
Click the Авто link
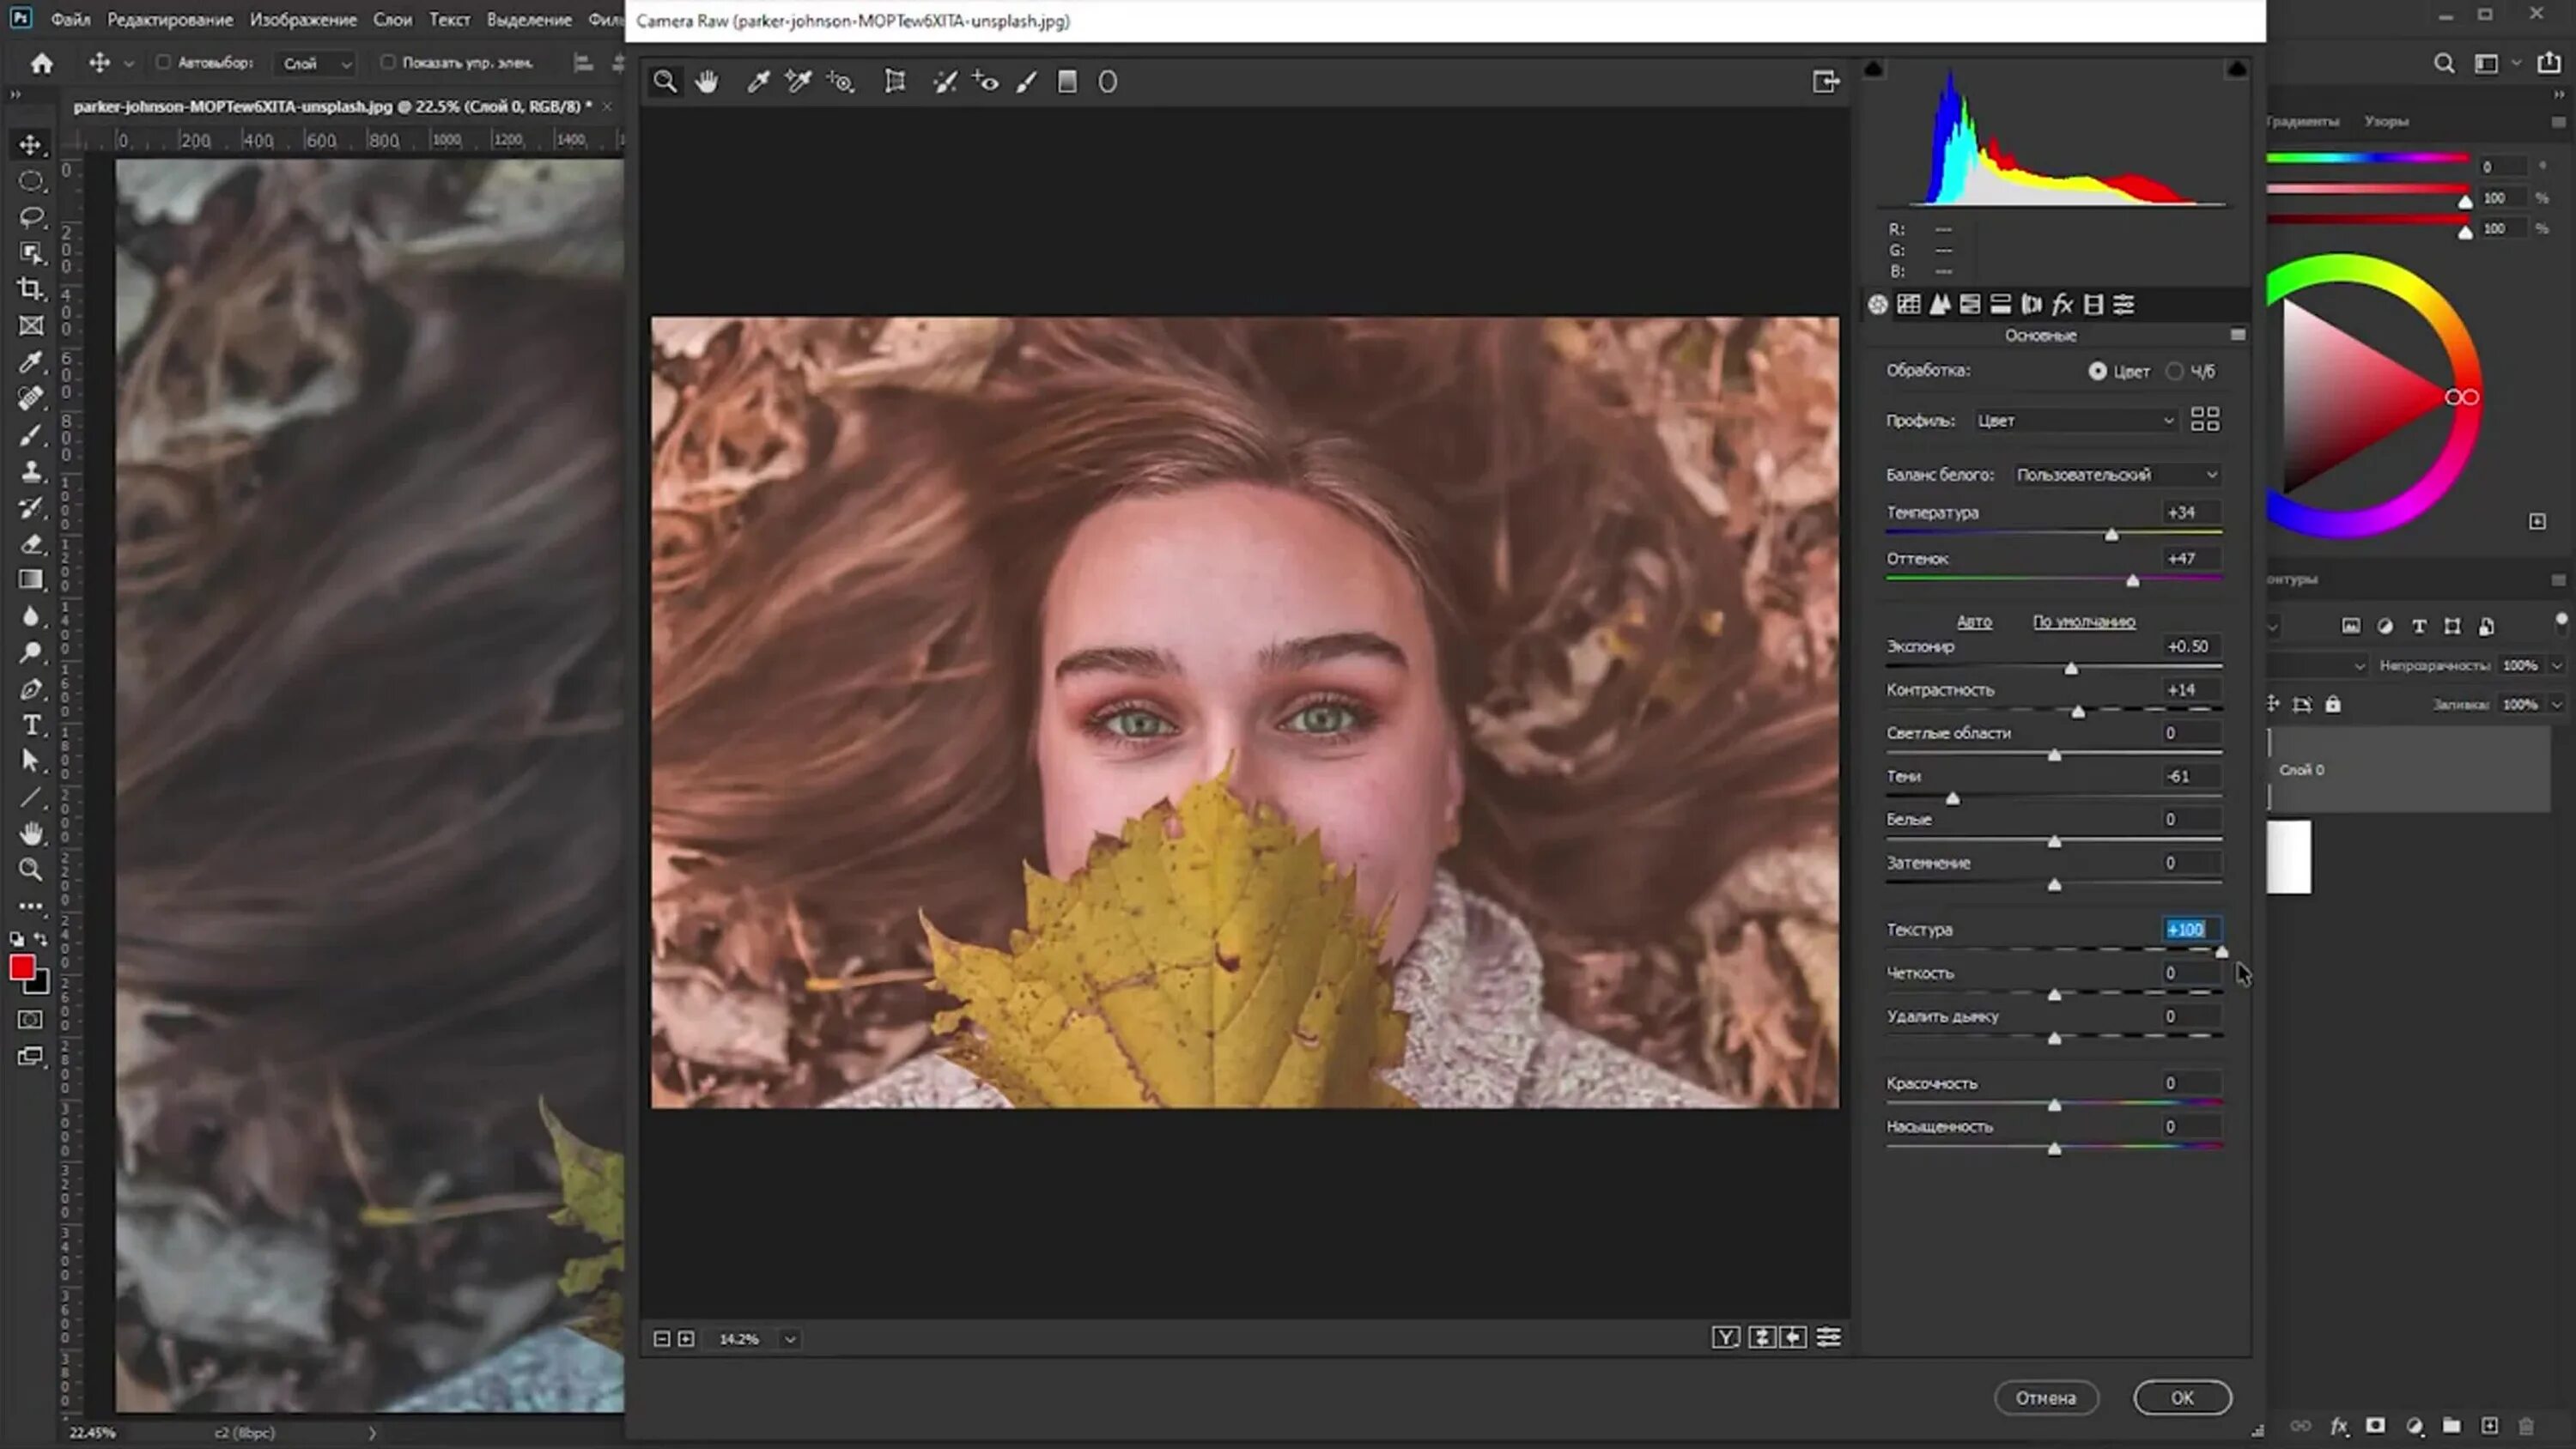pos(1973,621)
